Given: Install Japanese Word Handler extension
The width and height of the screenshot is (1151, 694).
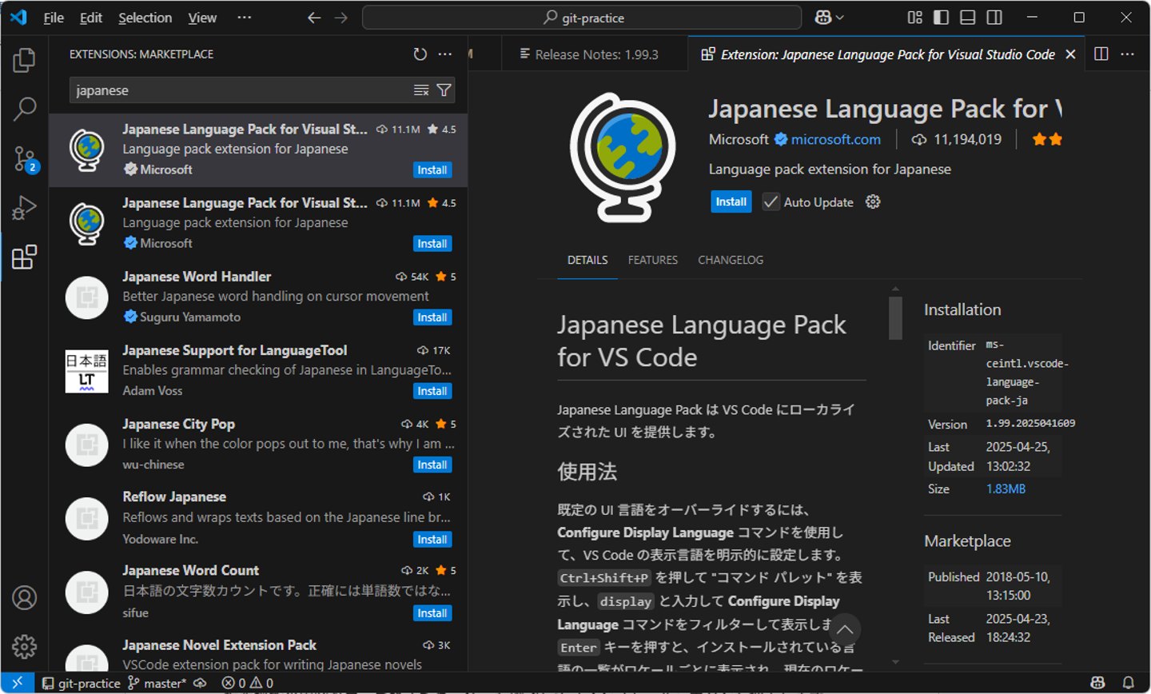Looking at the screenshot, I should point(432,317).
